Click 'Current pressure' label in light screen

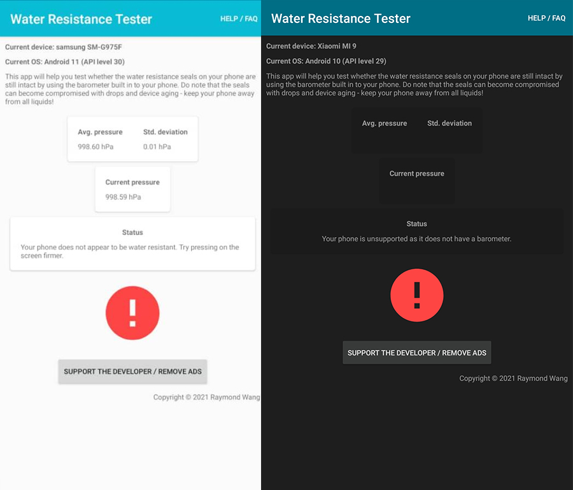tap(132, 182)
